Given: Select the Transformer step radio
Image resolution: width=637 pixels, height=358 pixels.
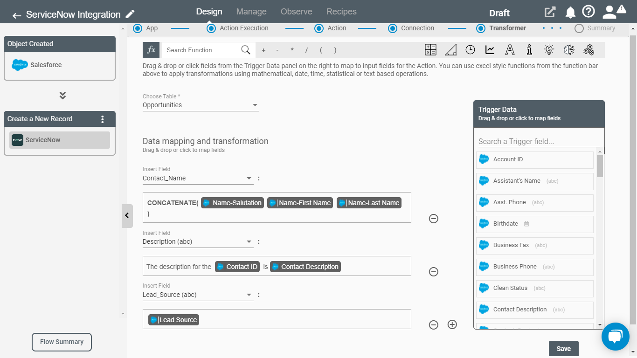Looking at the screenshot, I should pos(481,28).
